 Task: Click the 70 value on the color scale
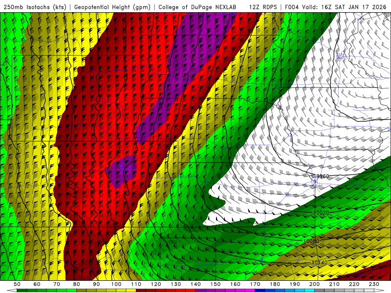(x=57, y=284)
